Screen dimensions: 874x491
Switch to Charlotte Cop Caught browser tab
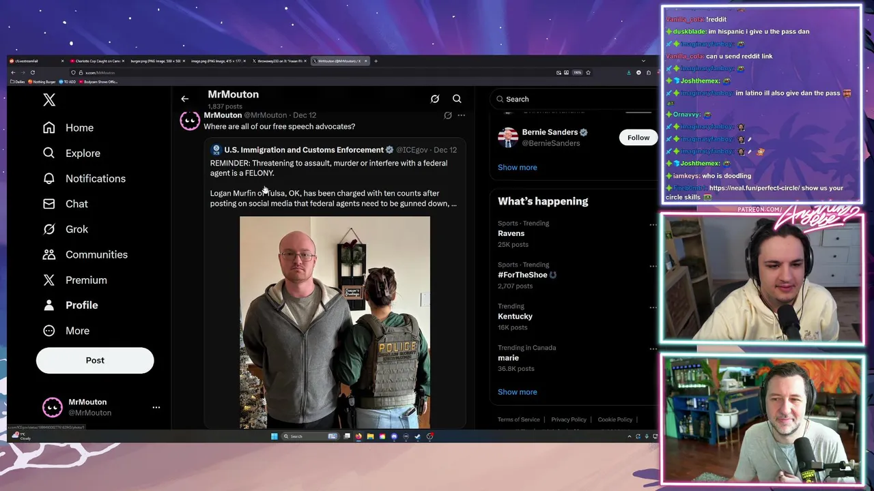pyautogui.click(x=97, y=61)
